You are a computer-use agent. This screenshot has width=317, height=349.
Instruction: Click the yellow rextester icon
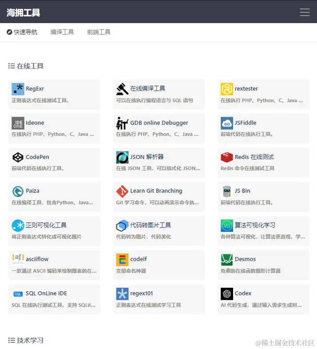tap(227, 89)
